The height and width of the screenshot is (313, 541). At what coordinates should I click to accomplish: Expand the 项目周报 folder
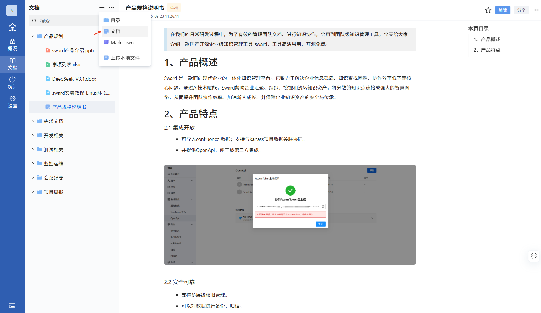click(x=33, y=192)
